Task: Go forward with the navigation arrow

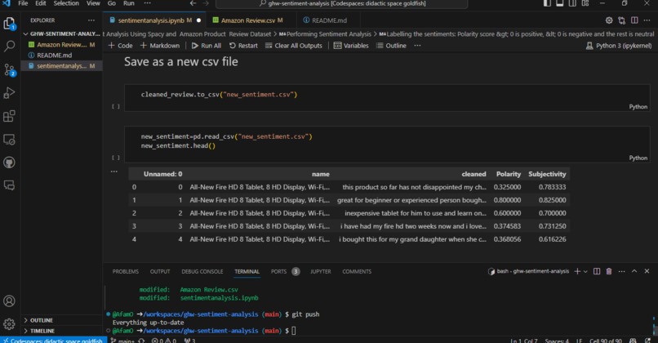Action: pos(206,3)
